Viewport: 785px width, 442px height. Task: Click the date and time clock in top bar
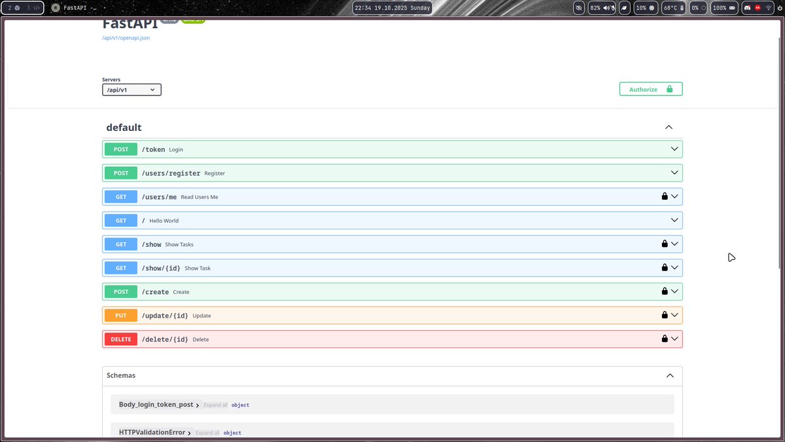click(x=392, y=8)
